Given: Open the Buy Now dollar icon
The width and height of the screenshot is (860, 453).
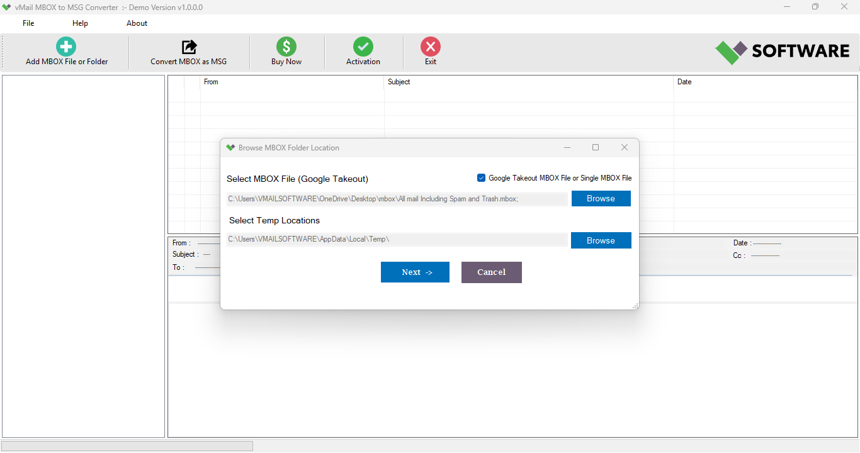Looking at the screenshot, I should (x=286, y=47).
